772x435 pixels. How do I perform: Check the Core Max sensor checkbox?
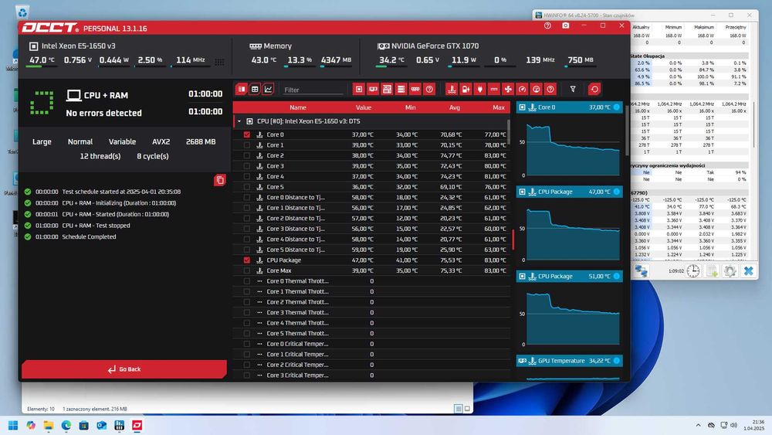247,270
